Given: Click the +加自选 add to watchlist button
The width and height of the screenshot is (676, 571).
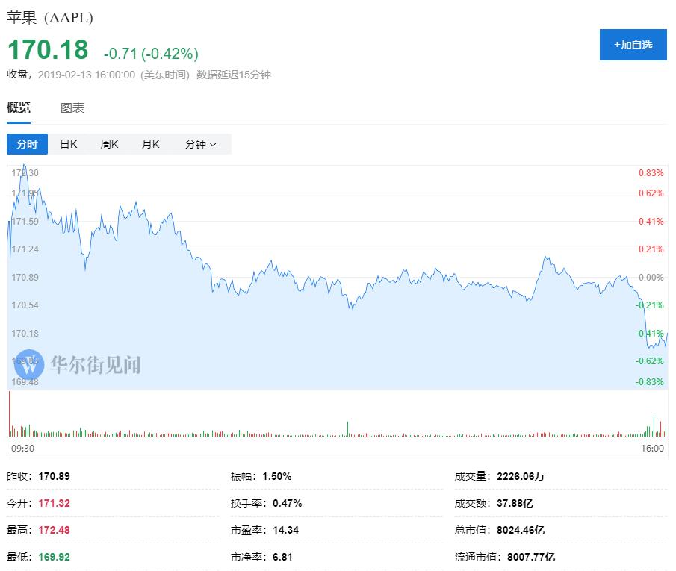Looking at the screenshot, I should point(633,45).
